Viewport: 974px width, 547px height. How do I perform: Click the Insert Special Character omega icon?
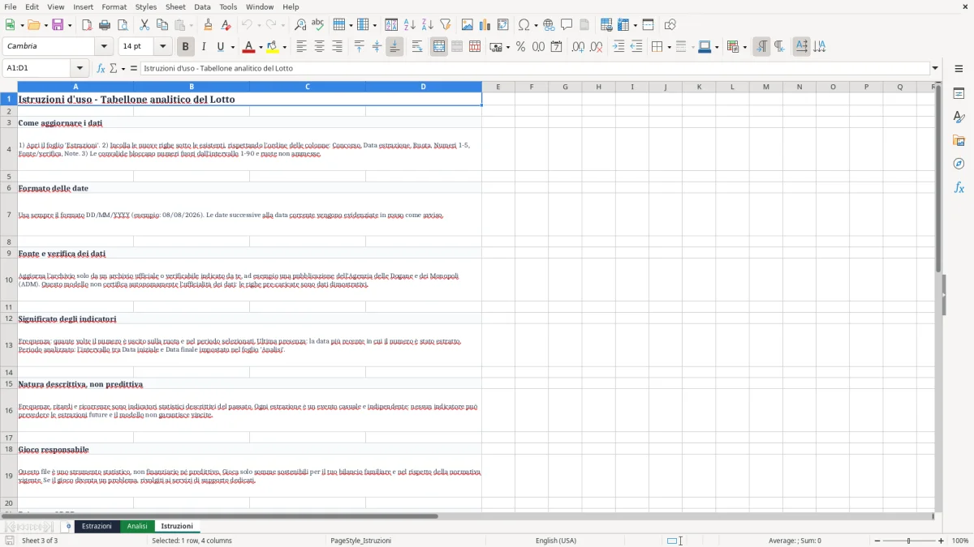(x=524, y=25)
